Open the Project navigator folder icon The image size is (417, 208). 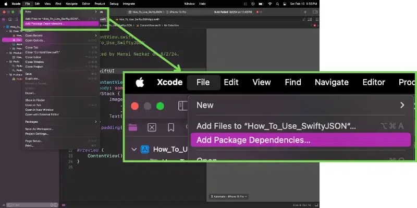[4, 19]
